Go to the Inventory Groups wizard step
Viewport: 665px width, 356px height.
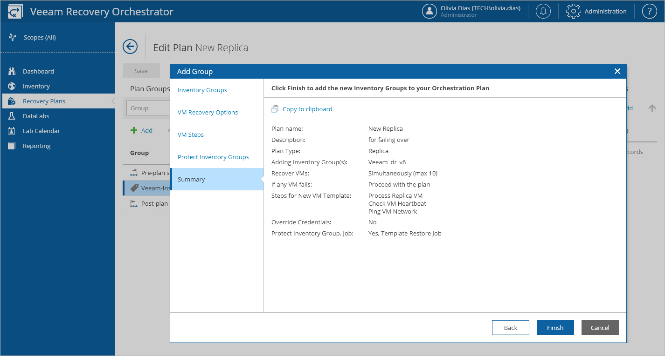click(x=202, y=90)
